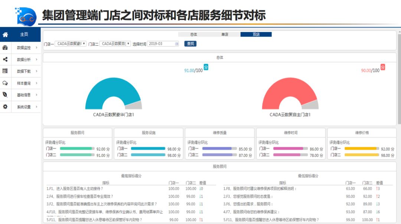Click the red 分 badge beside 90.00/100
Screen dimensions: 401x224
382,67
